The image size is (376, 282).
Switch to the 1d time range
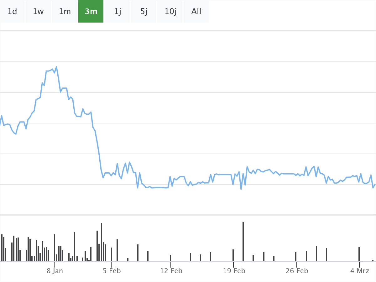pyautogui.click(x=12, y=12)
